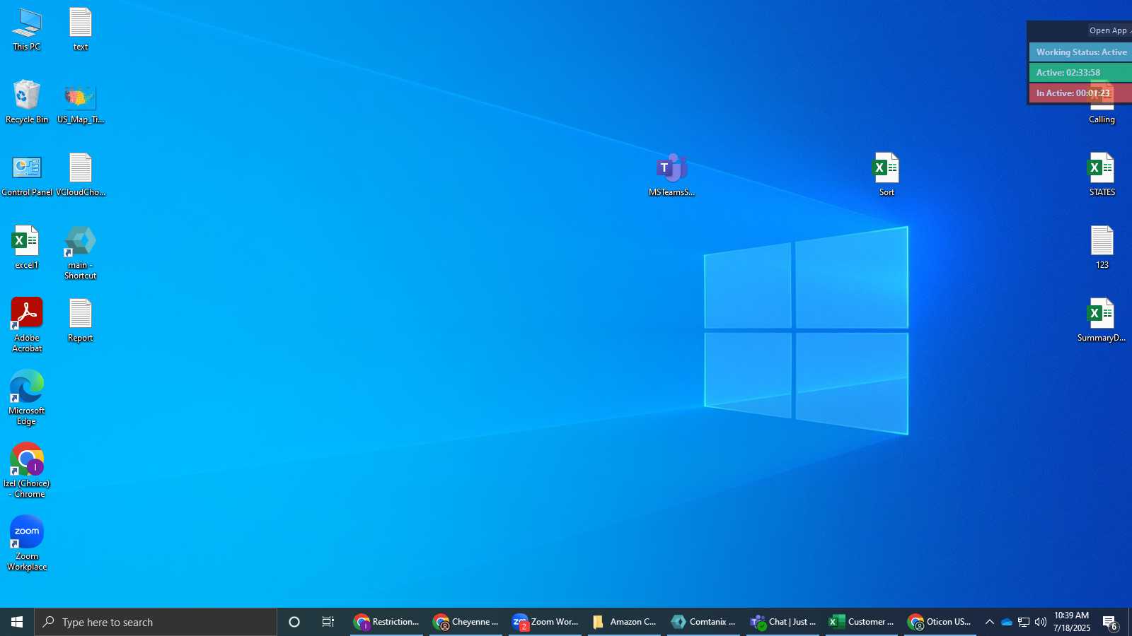Image resolution: width=1132 pixels, height=636 pixels.
Task: Select the Adobe Acrobat shortcut icon
Action: pos(27,325)
